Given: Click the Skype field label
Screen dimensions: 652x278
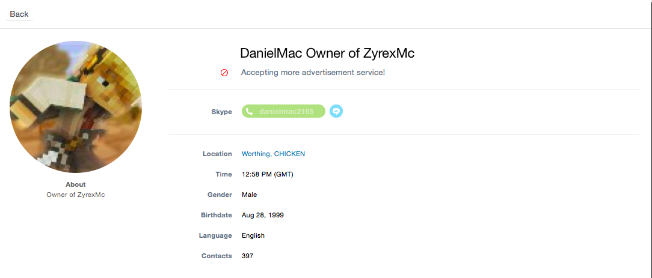Looking at the screenshot, I should pyautogui.click(x=221, y=112).
